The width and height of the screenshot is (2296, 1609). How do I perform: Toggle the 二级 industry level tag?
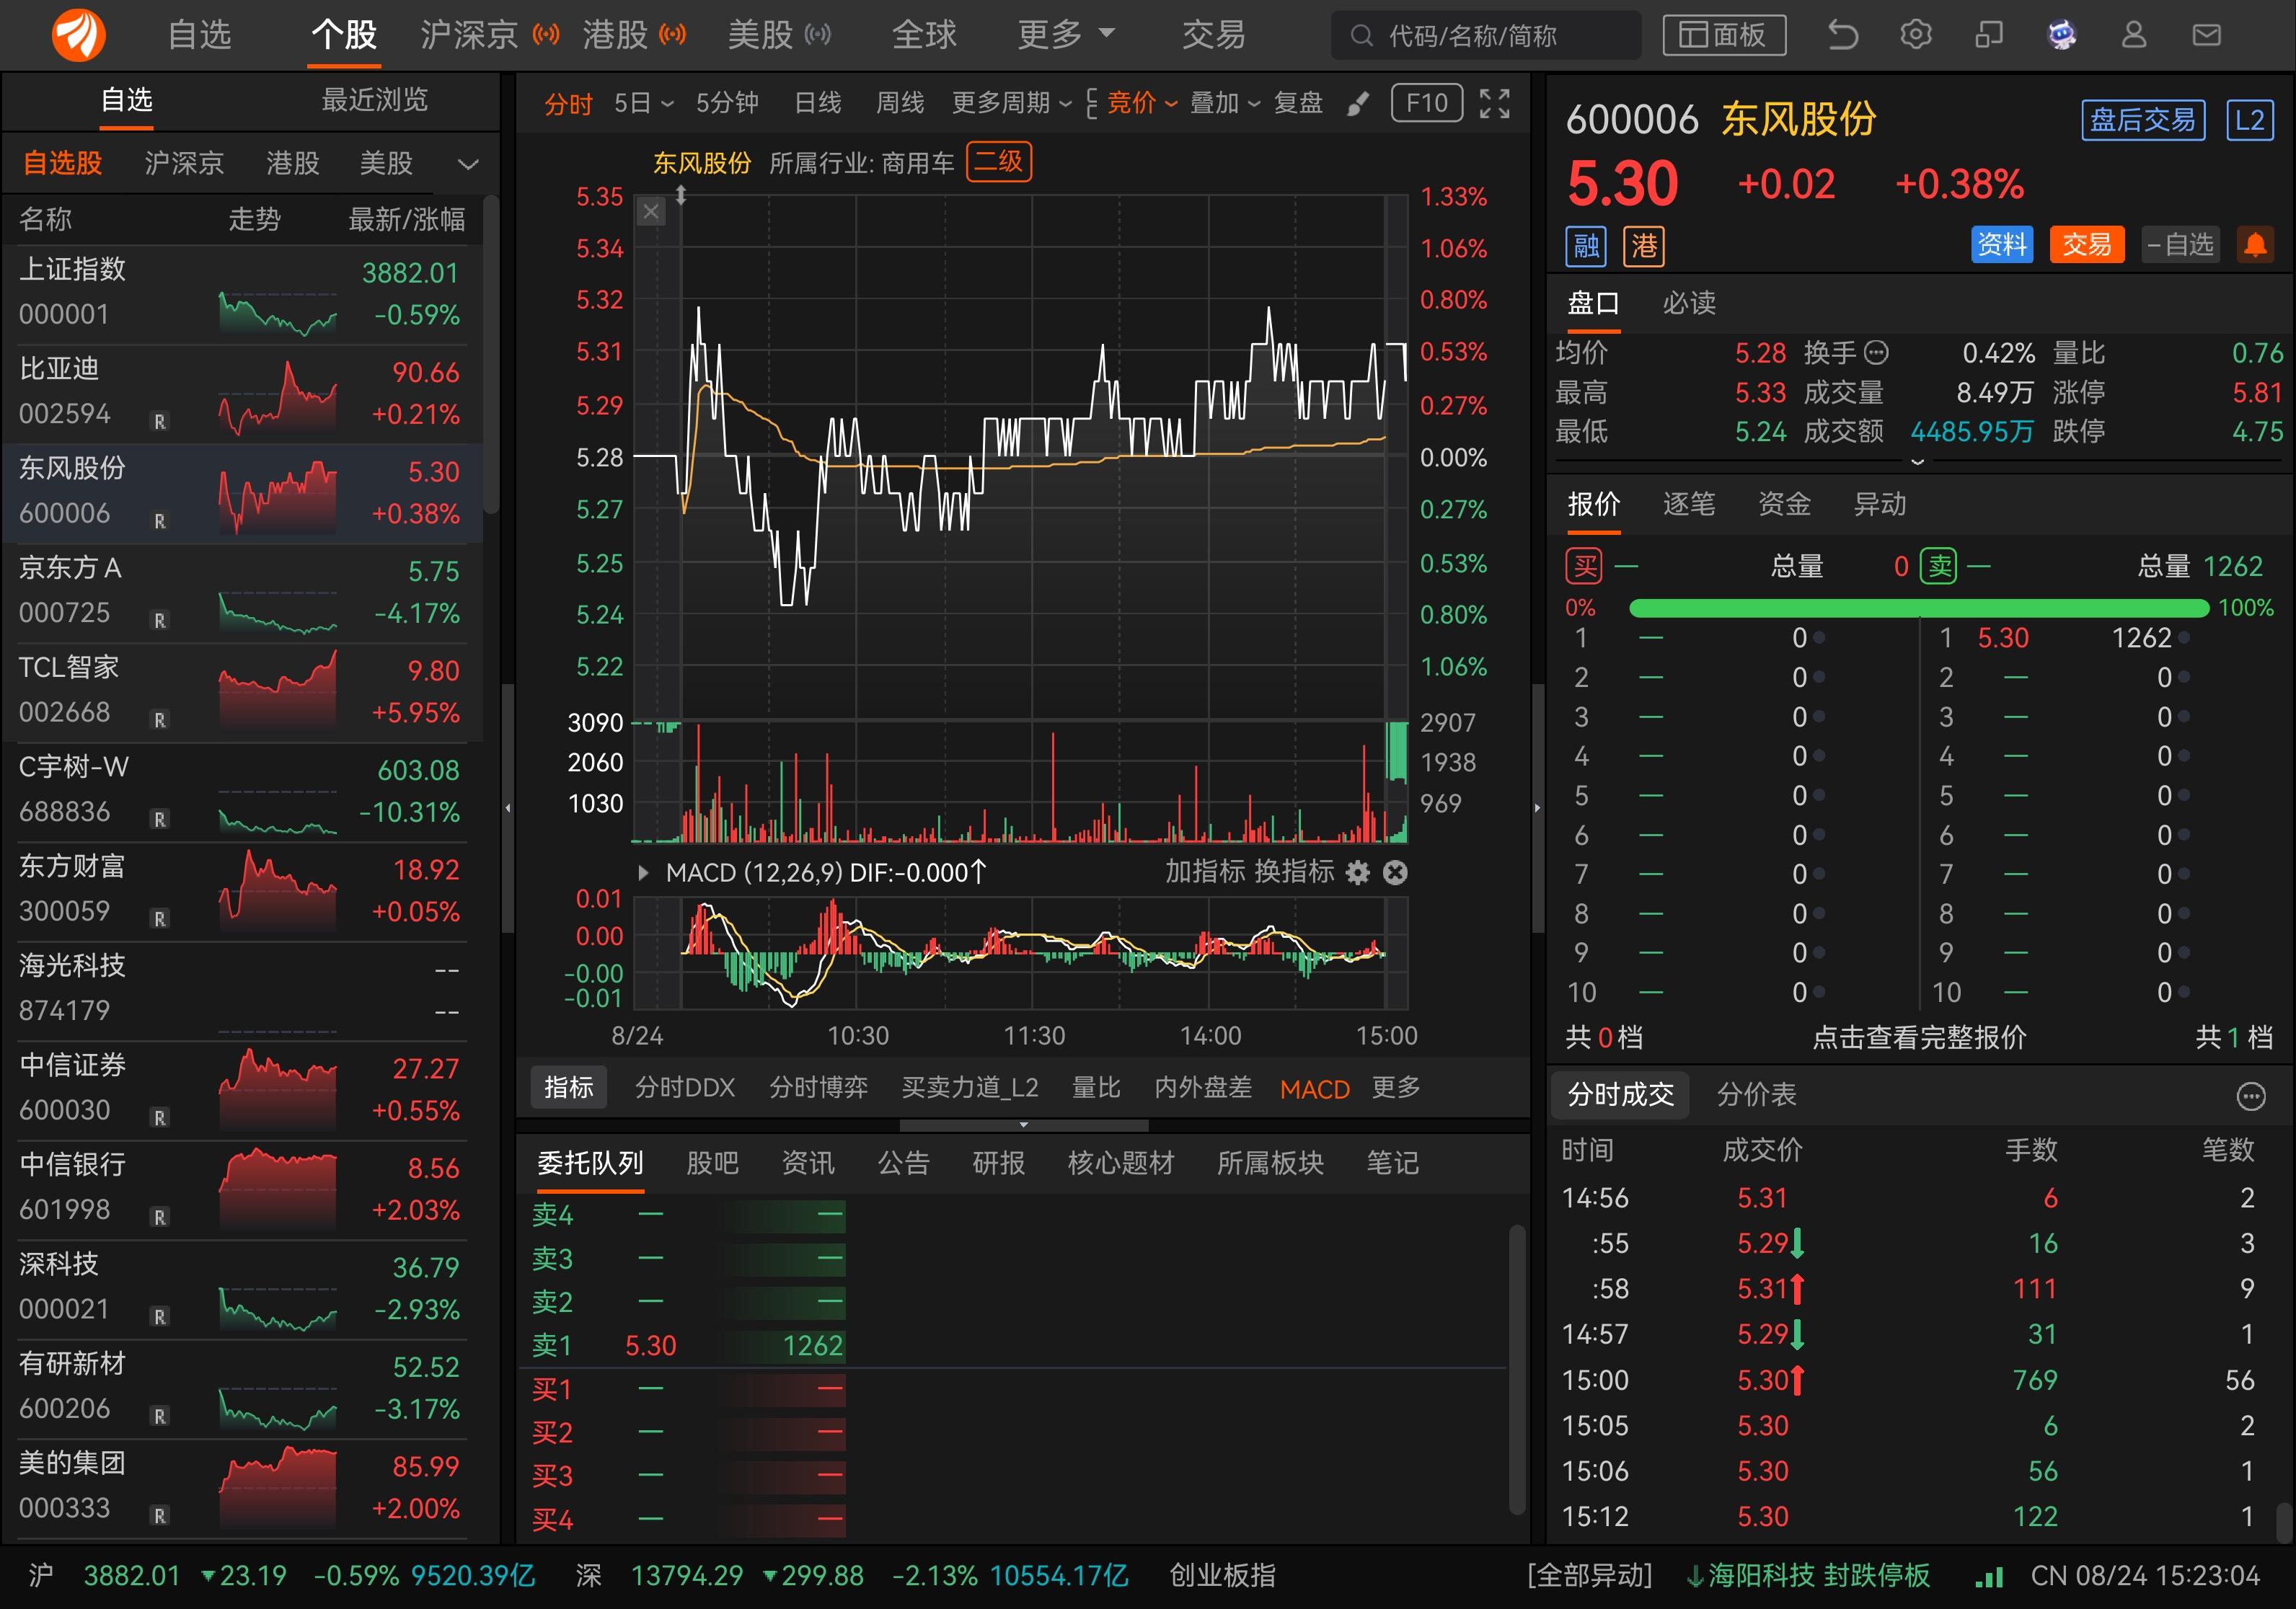(999, 162)
